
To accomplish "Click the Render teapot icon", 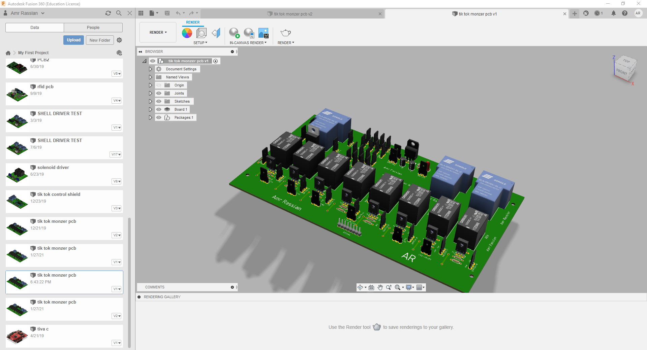I will [x=285, y=33].
